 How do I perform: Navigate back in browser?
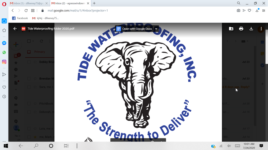(x=13, y=10)
